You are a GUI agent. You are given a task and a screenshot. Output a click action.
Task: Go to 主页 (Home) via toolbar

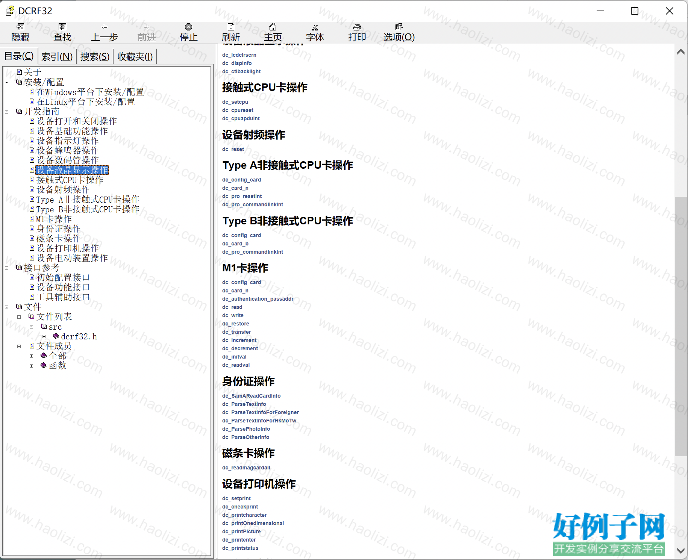coord(273,32)
